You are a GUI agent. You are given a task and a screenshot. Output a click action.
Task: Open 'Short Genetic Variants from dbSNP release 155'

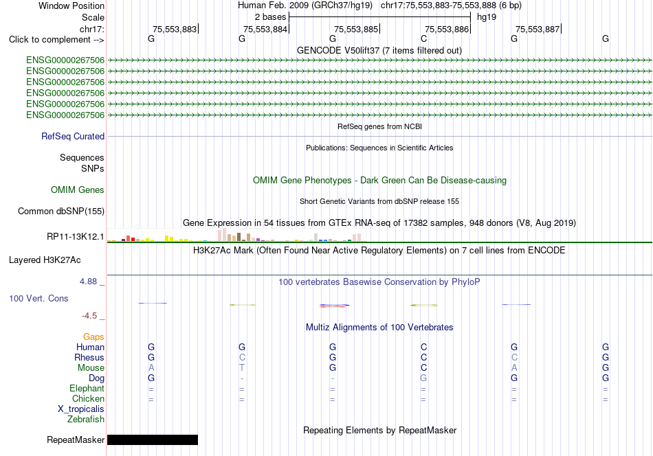coord(379,201)
